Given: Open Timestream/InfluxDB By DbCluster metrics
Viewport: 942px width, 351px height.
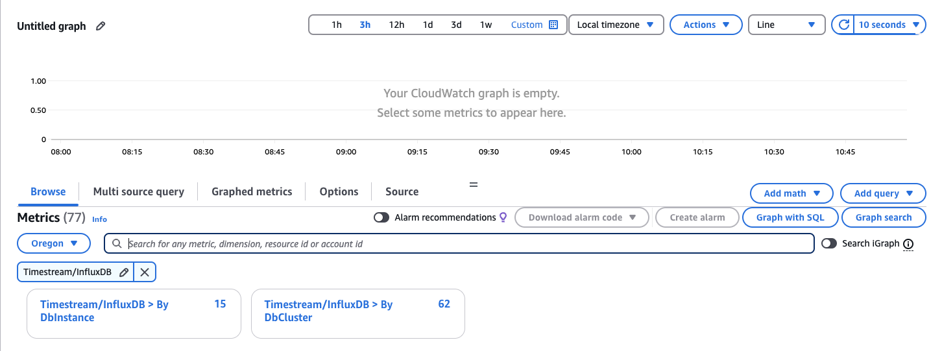Looking at the screenshot, I should 328,311.
